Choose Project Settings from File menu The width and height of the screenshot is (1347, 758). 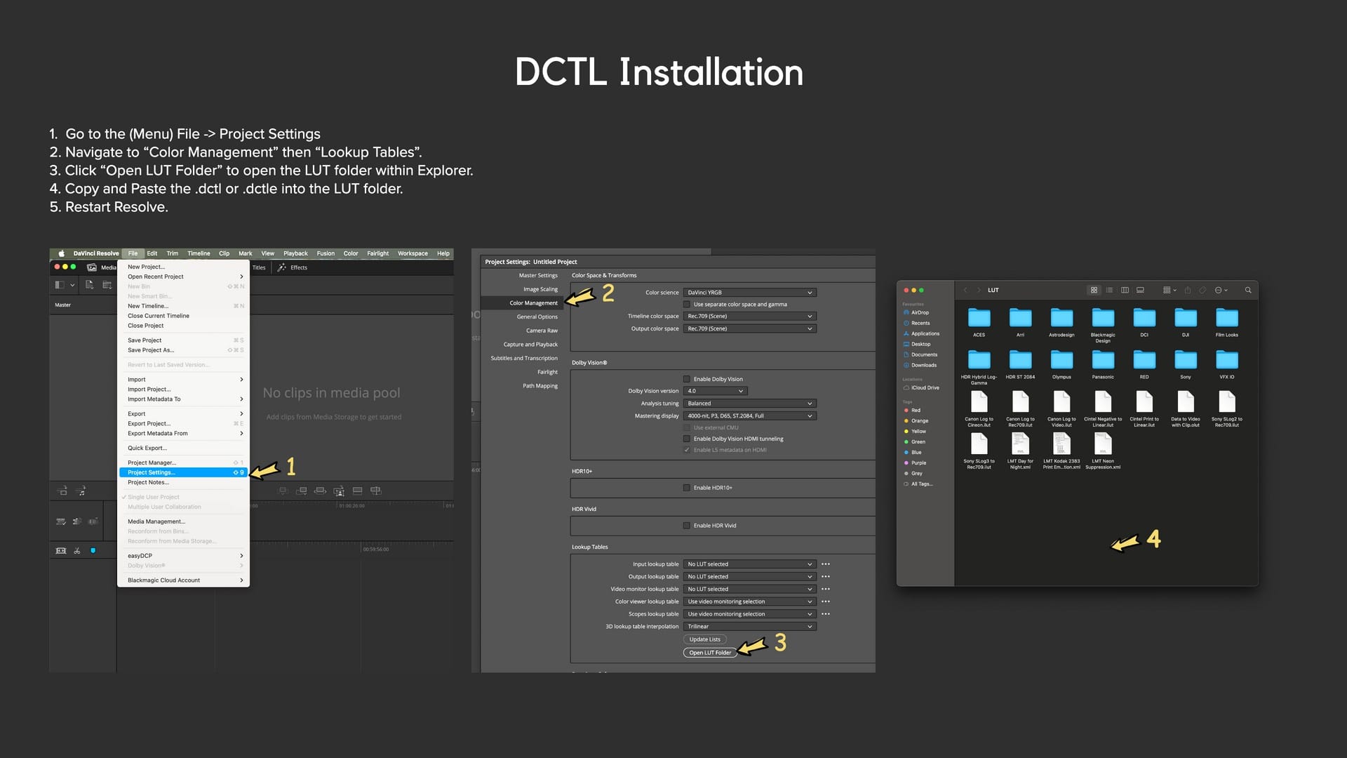tap(152, 472)
